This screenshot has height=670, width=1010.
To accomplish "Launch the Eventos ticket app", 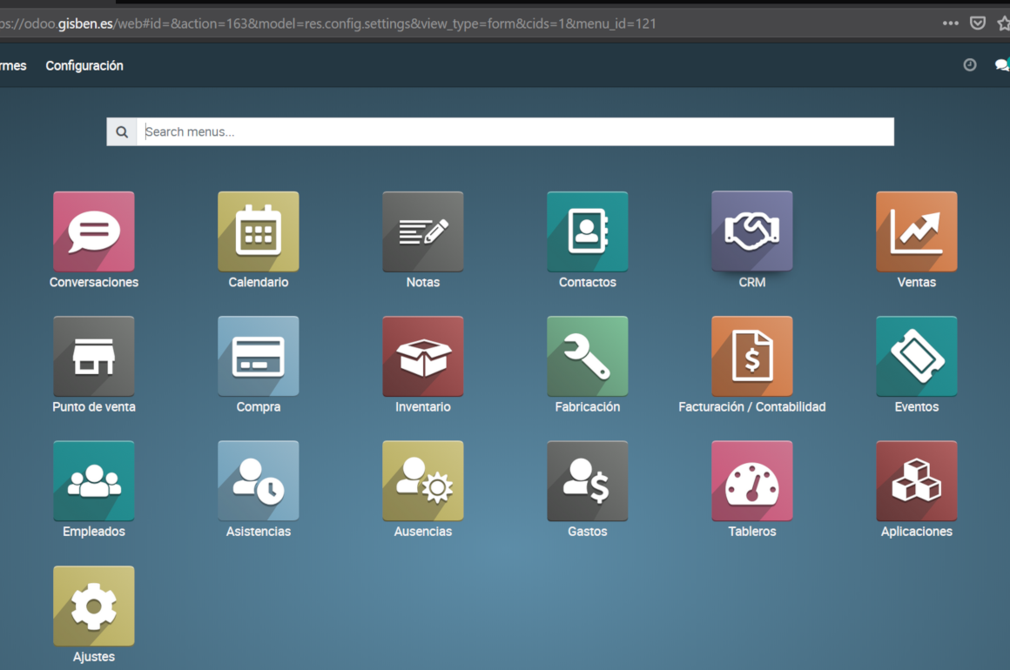I will tap(917, 357).
